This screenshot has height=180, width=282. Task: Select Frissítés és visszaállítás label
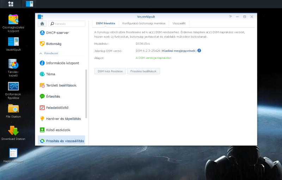(x=65, y=141)
